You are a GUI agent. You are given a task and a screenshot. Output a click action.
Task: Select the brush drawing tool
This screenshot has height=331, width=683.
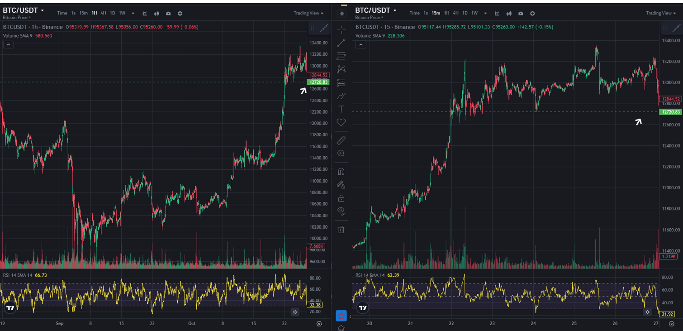tap(341, 96)
